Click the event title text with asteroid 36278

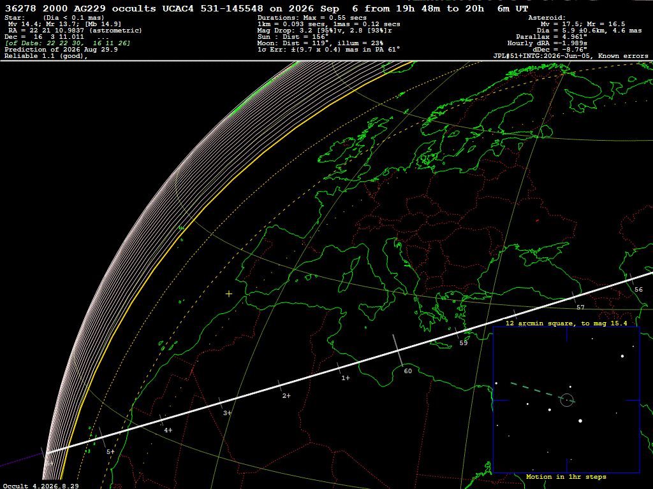(x=267, y=8)
